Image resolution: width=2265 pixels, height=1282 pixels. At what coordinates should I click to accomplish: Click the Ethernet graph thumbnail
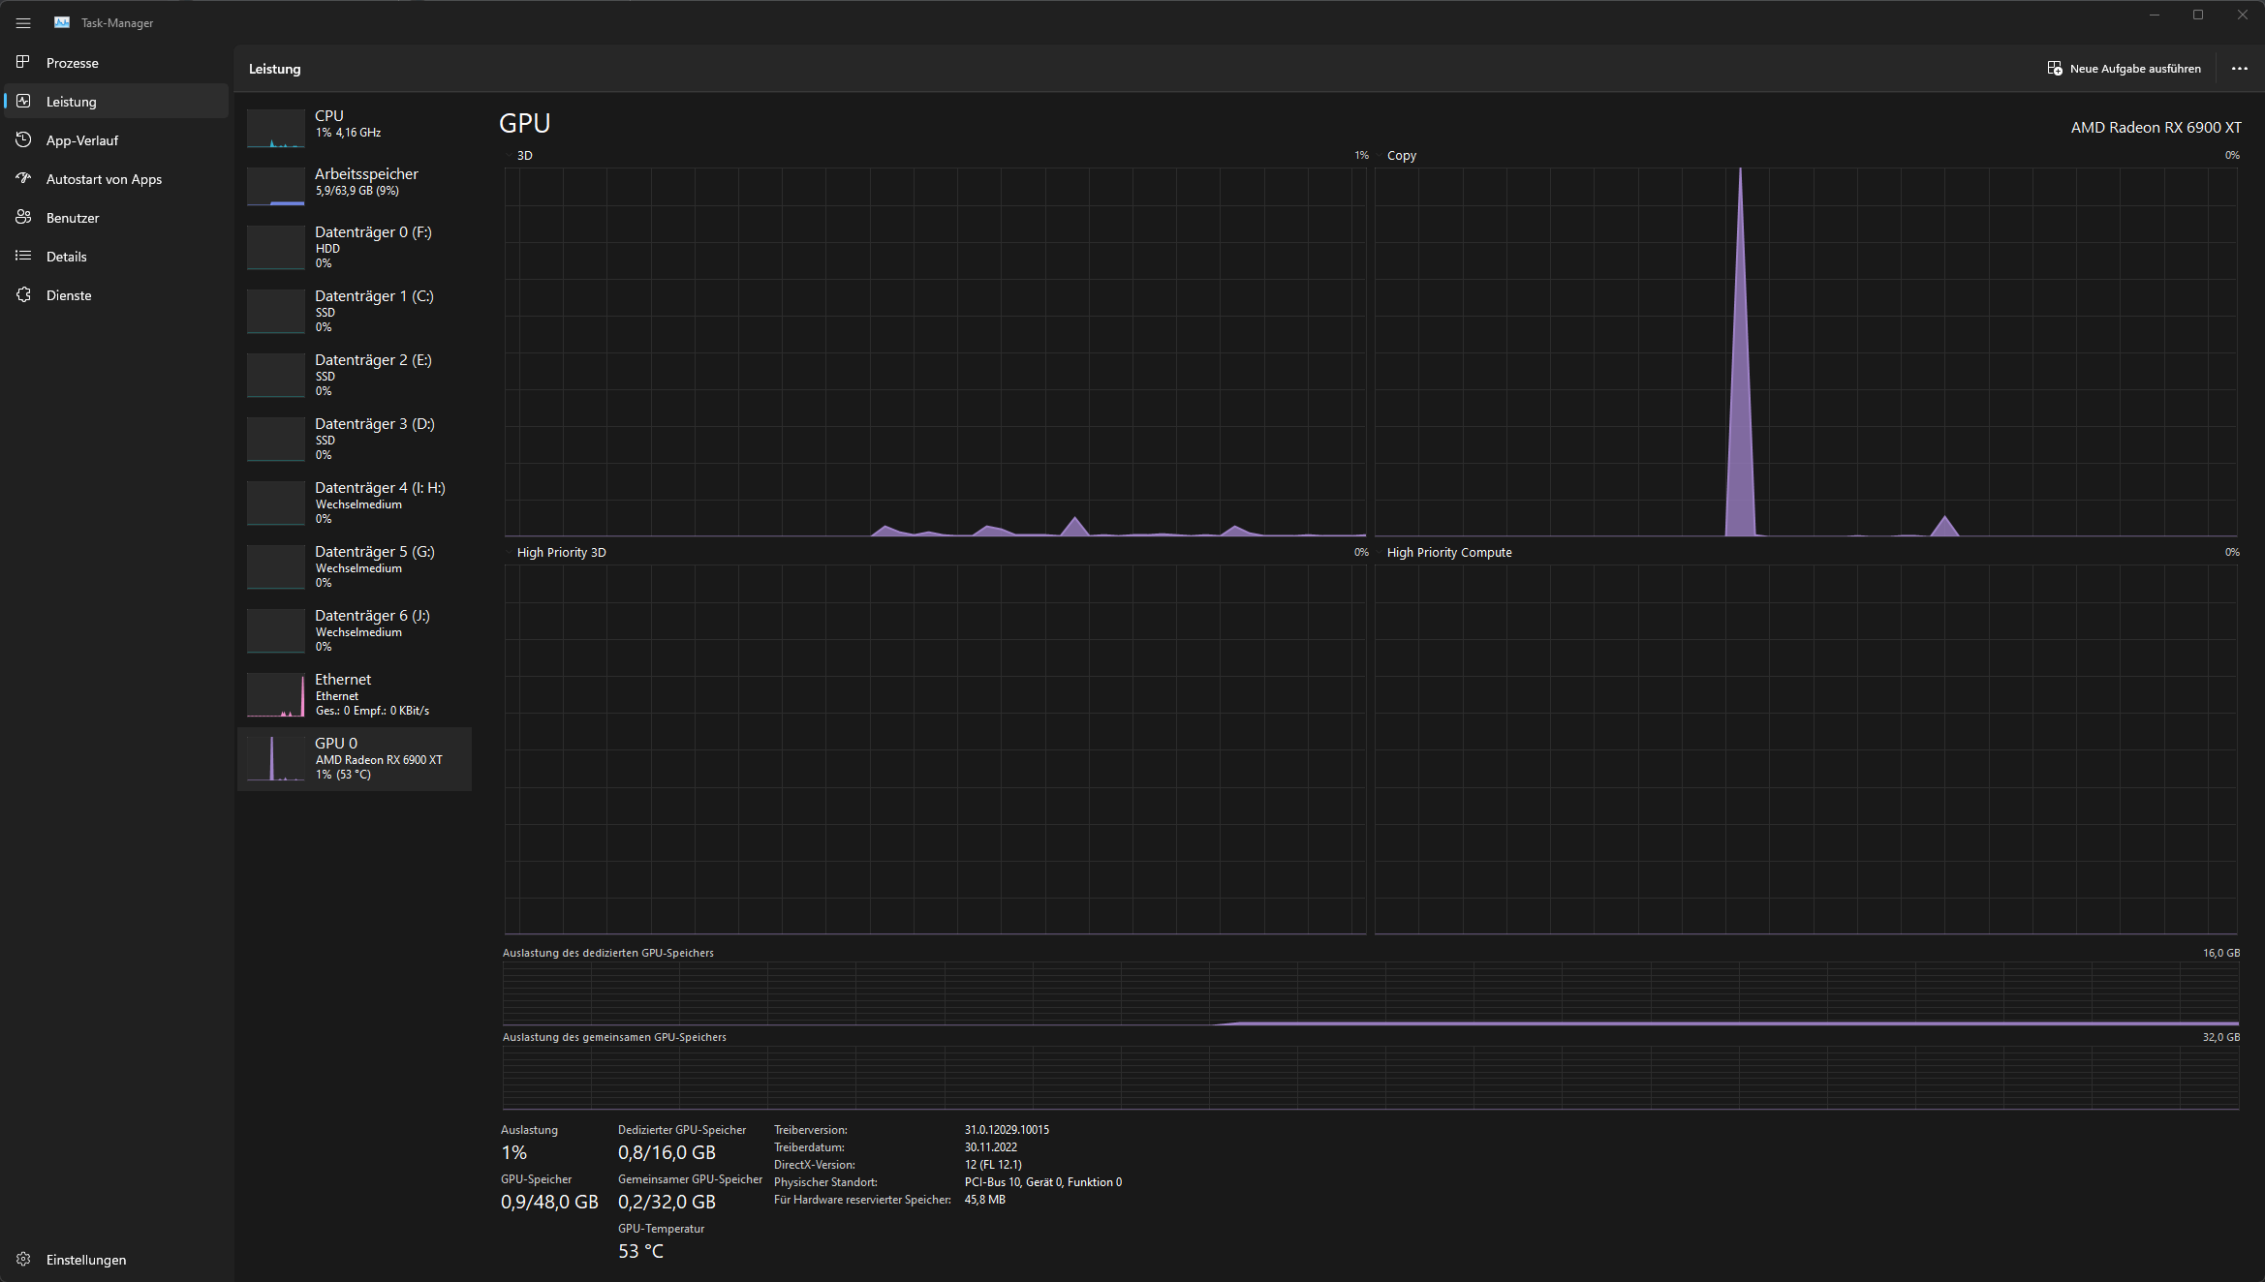[276, 695]
